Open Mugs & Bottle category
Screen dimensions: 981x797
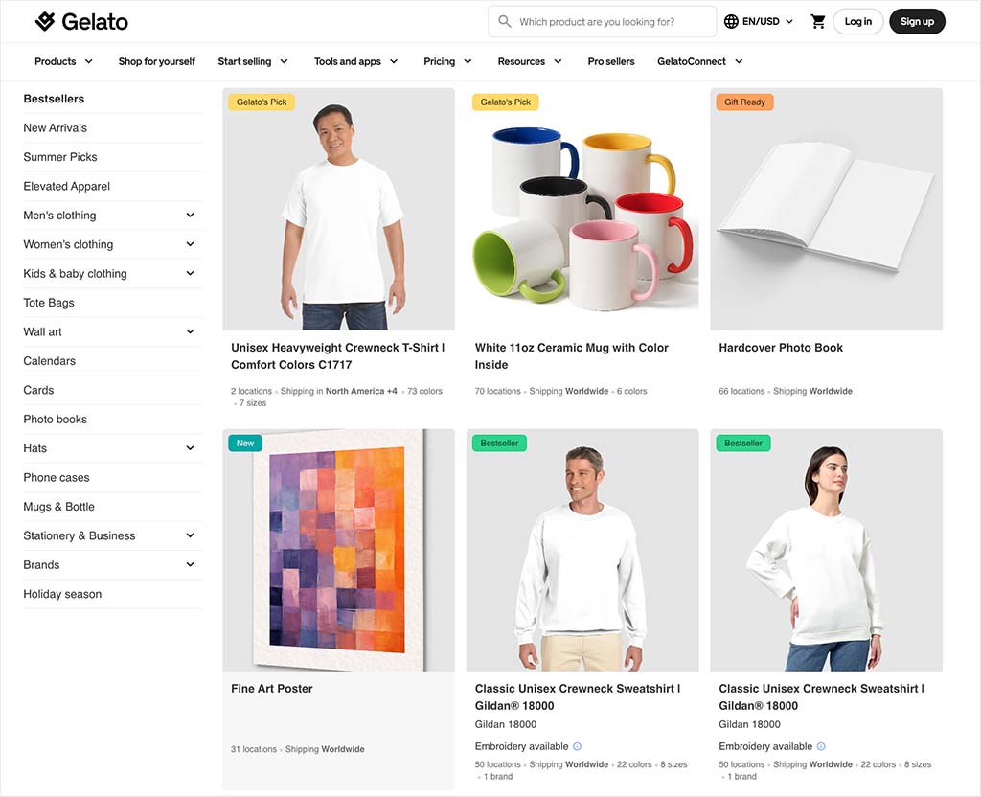coord(58,507)
